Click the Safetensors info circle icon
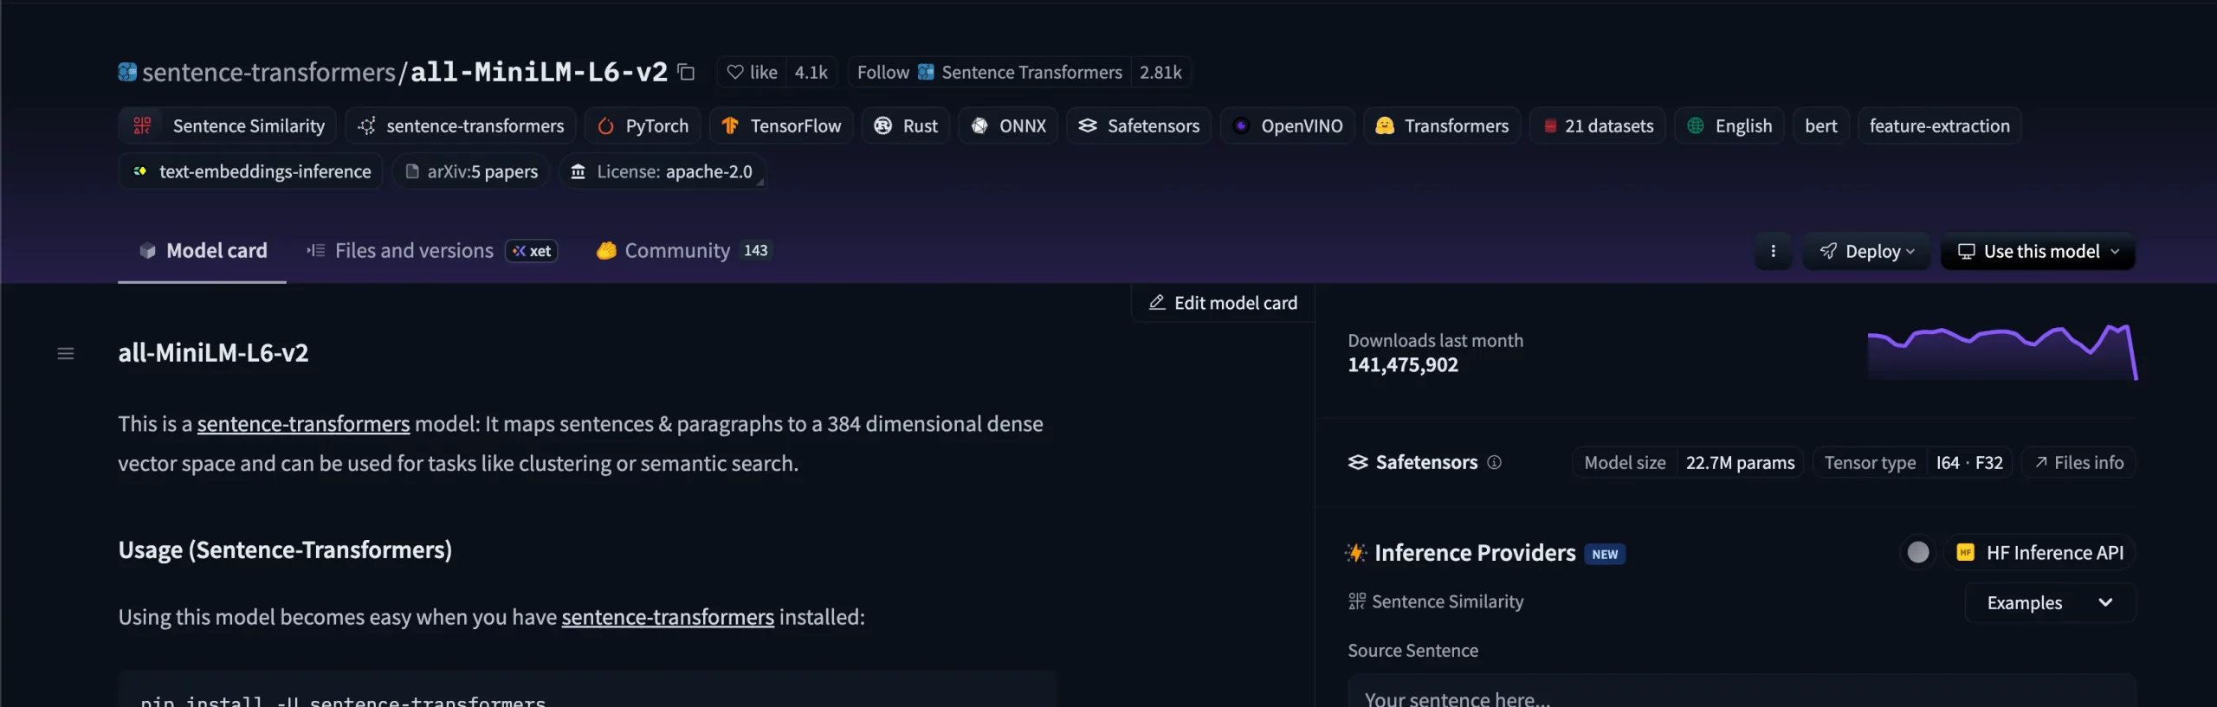The height and width of the screenshot is (707, 2217). [x=1494, y=462]
